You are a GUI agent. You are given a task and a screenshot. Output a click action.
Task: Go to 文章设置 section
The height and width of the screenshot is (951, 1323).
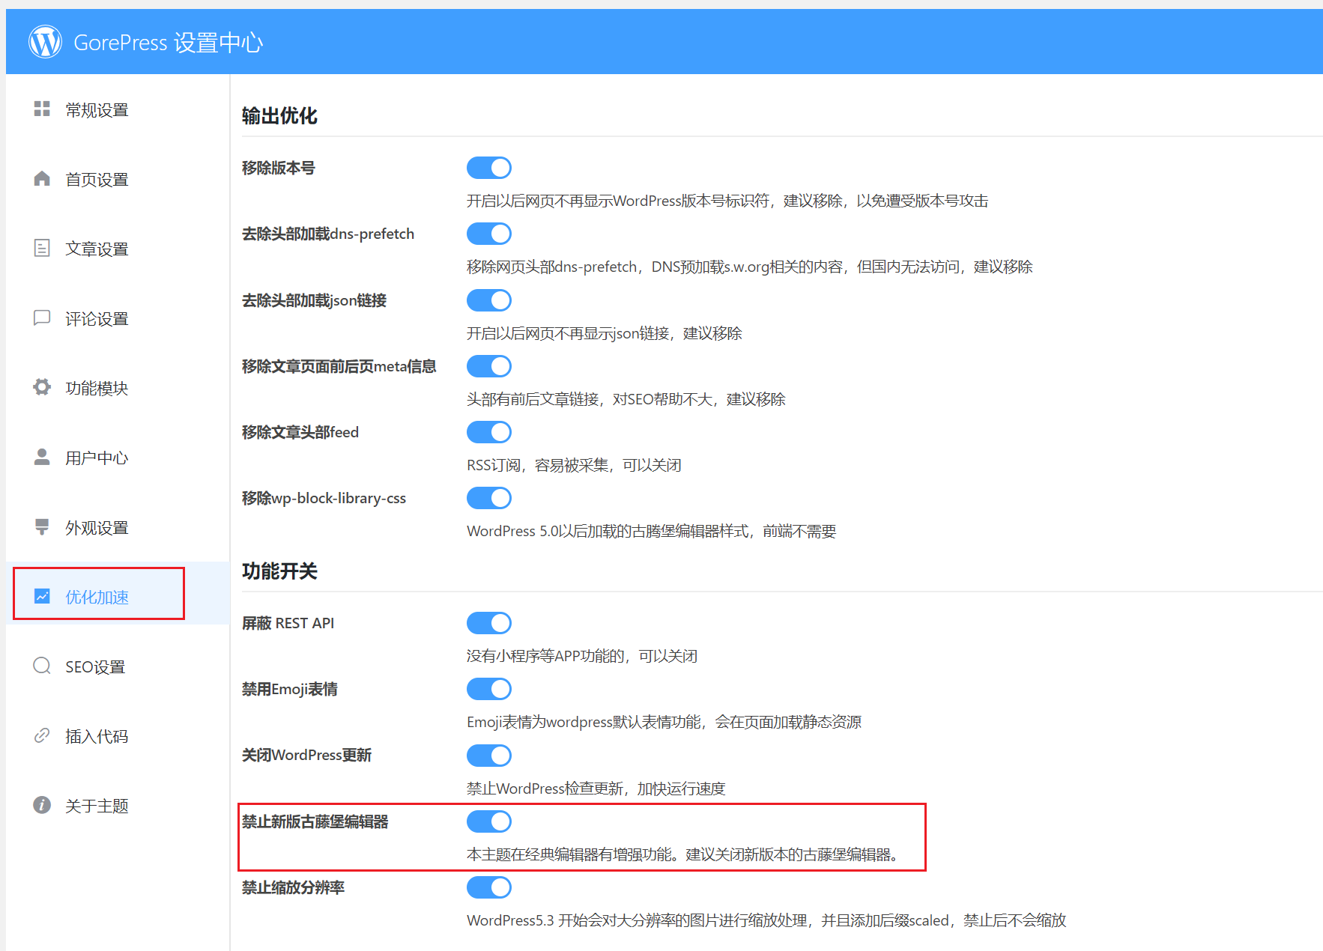coord(118,249)
